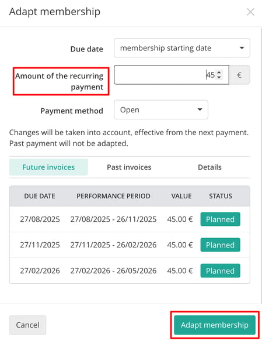Image resolution: width=262 pixels, height=344 pixels.
Task: Click the Cancel button
Action: tap(27, 325)
